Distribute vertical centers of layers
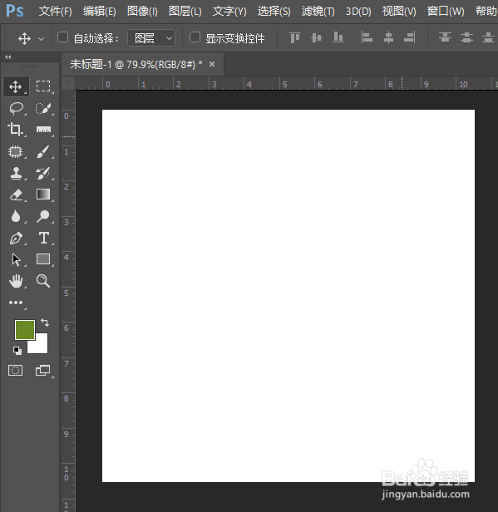 [x=466, y=37]
